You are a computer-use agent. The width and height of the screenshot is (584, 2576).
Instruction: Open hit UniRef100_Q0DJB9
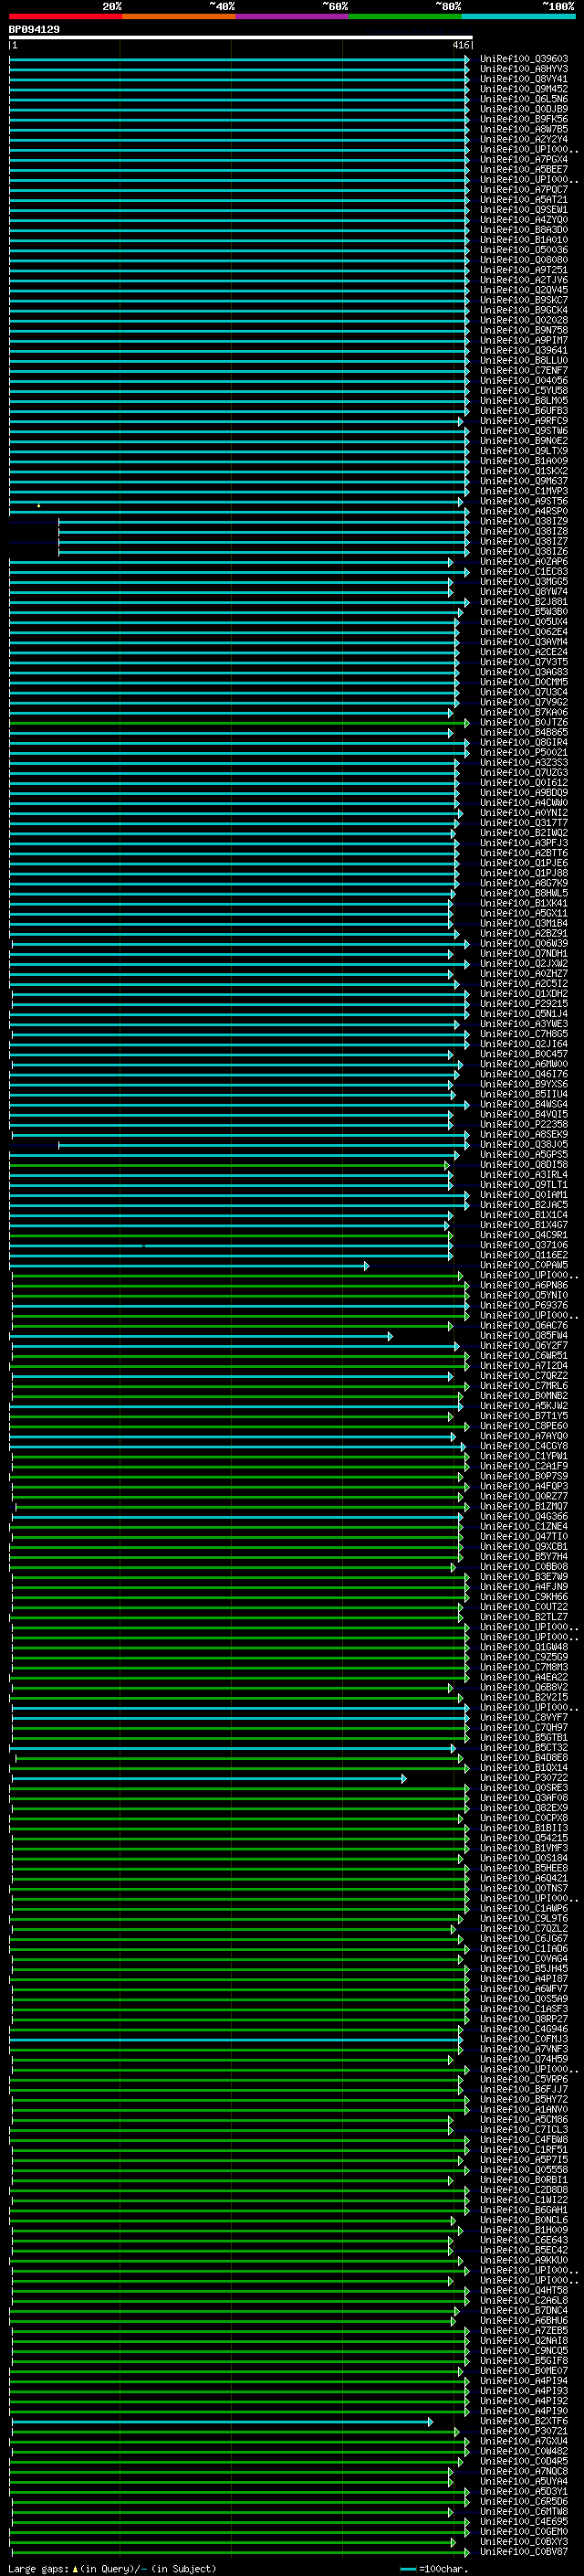coord(524,109)
